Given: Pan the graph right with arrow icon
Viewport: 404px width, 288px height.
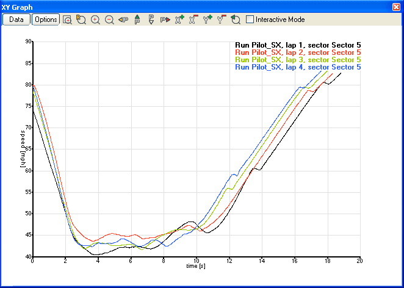Looking at the screenshot, I should 165,20.
